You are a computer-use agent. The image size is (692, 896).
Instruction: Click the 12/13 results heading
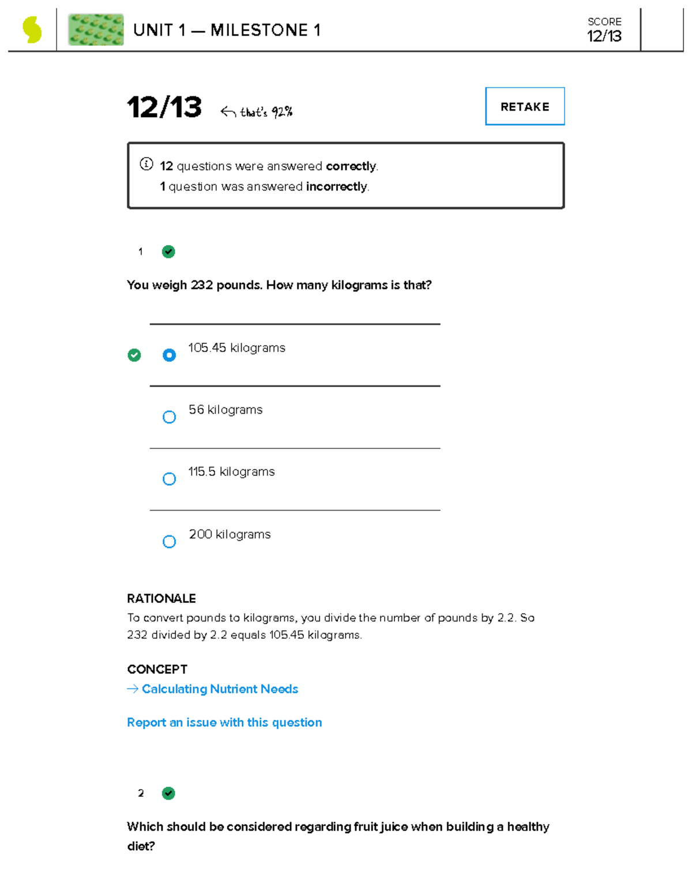pos(164,106)
